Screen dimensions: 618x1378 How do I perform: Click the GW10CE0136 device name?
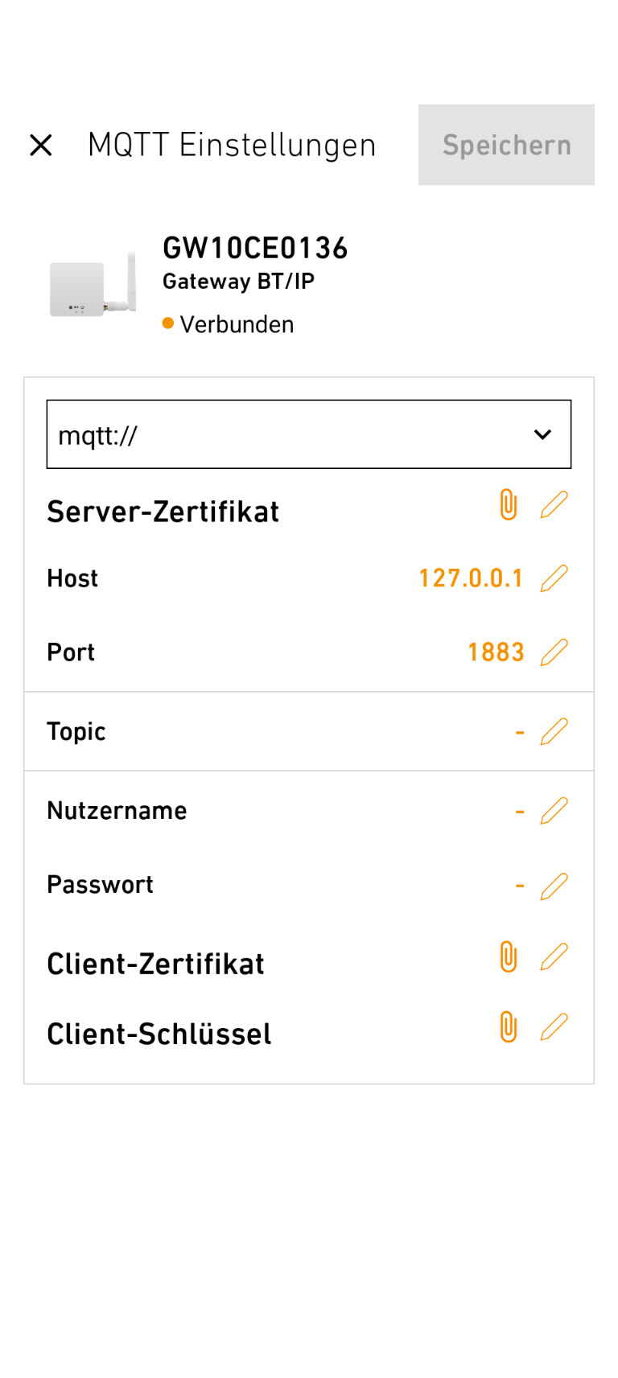[x=255, y=249]
